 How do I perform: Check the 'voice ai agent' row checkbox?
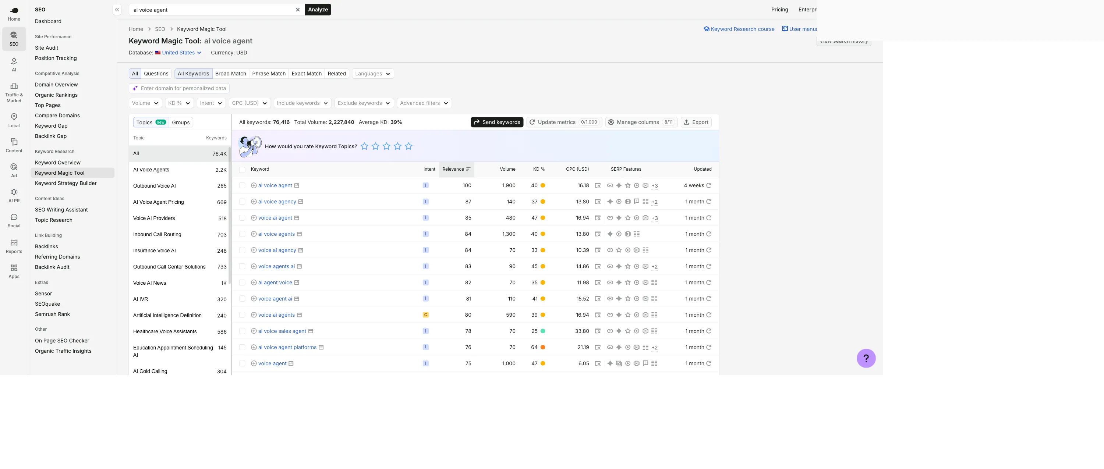242,218
